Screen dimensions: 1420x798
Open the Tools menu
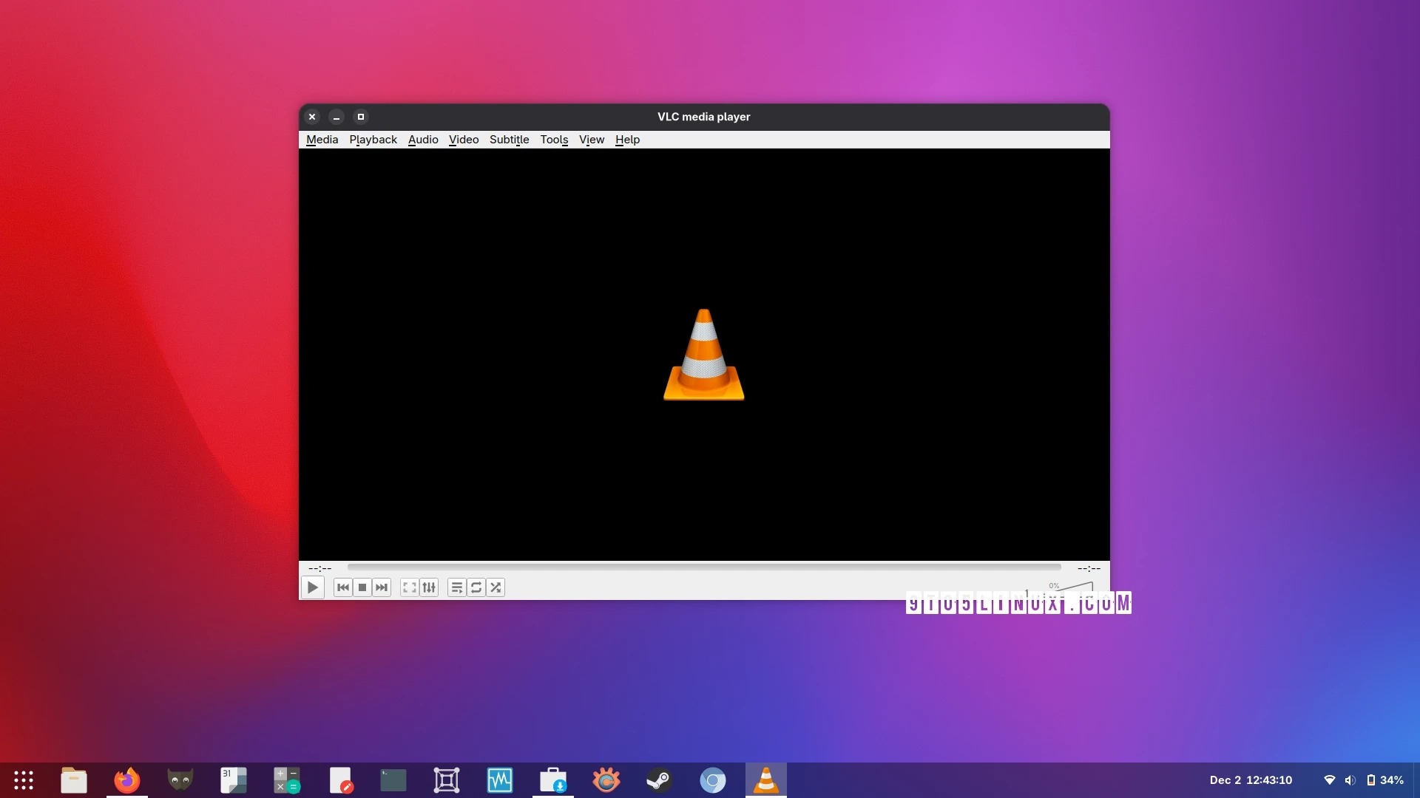(554, 140)
